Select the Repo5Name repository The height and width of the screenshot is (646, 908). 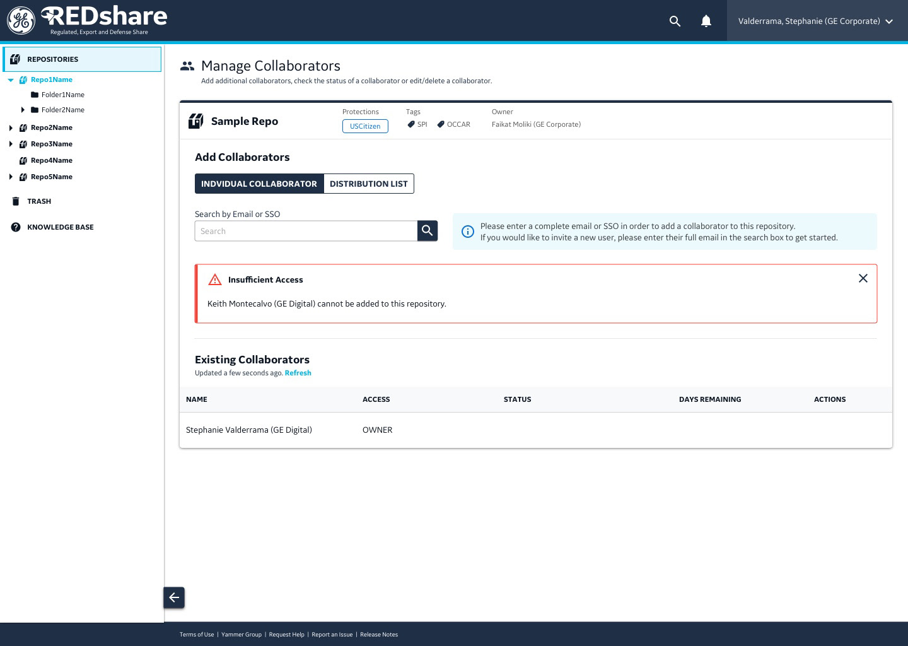pos(52,177)
